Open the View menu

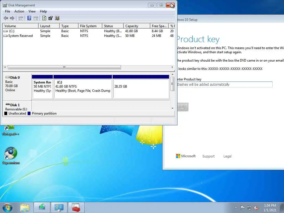click(x=32, y=11)
